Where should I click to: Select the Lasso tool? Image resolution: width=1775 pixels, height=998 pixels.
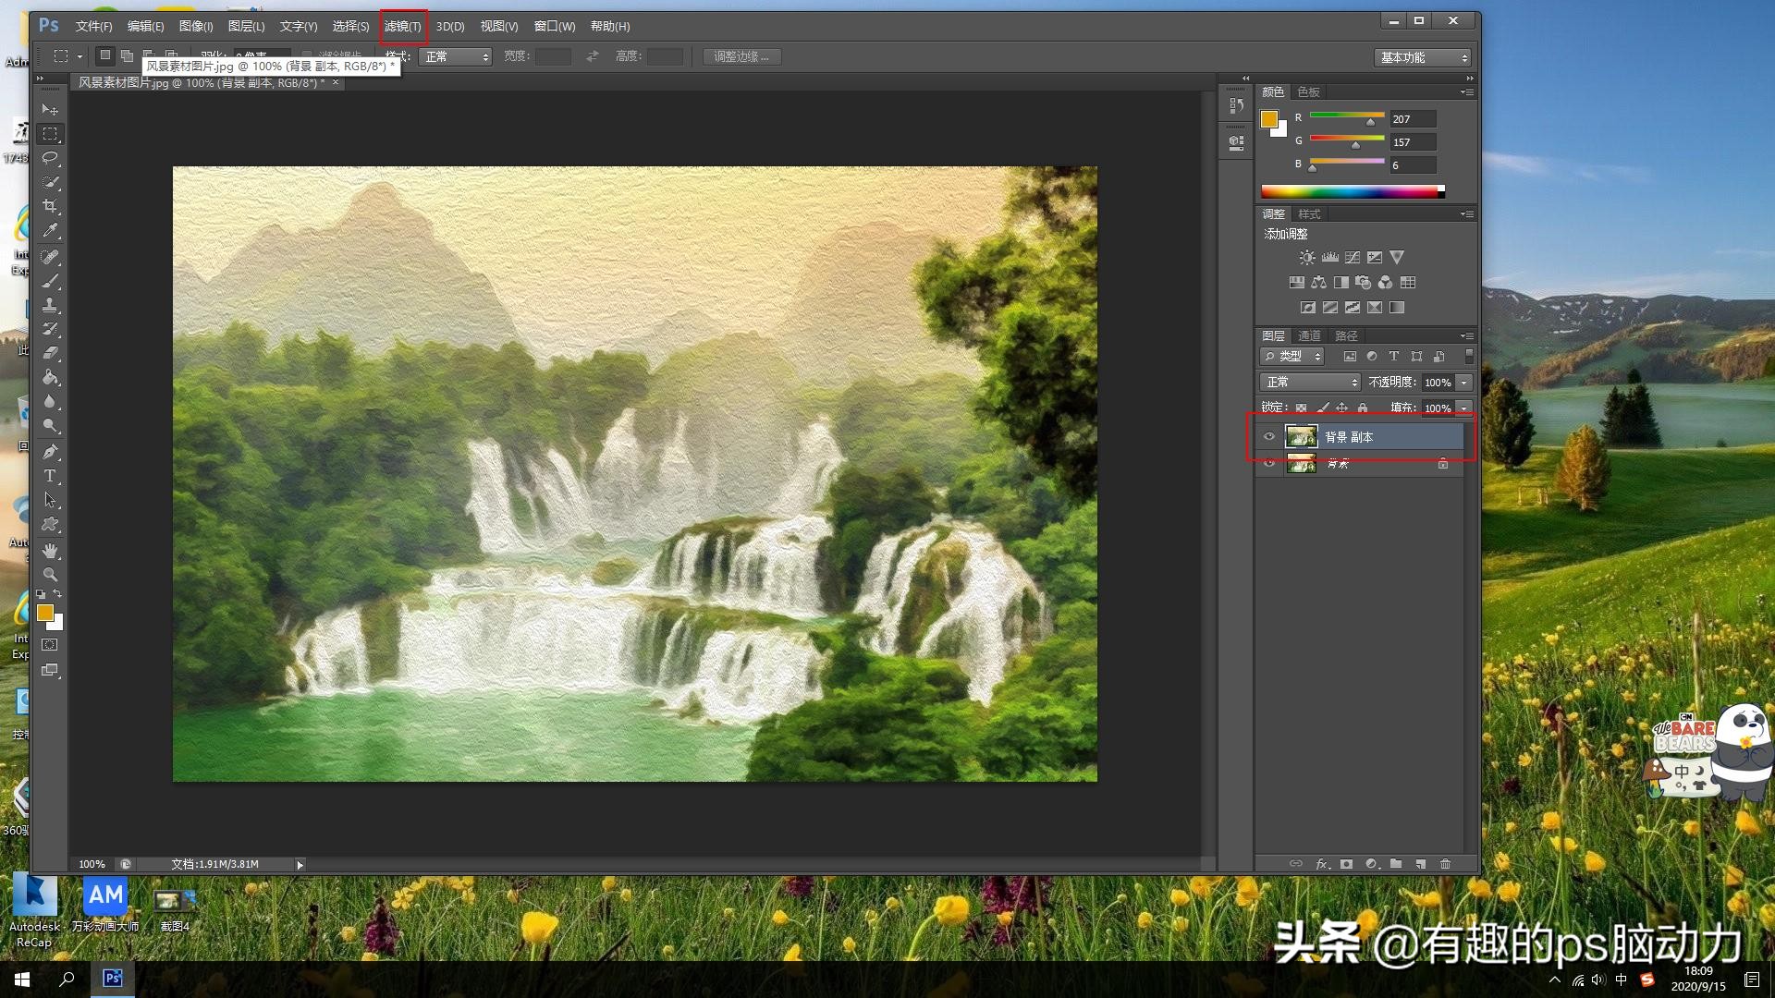pos(50,158)
